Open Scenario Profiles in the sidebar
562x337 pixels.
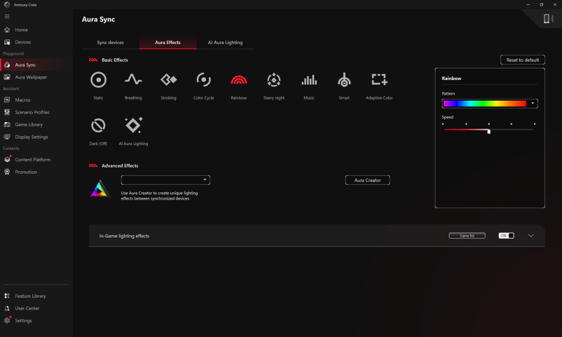click(32, 112)
